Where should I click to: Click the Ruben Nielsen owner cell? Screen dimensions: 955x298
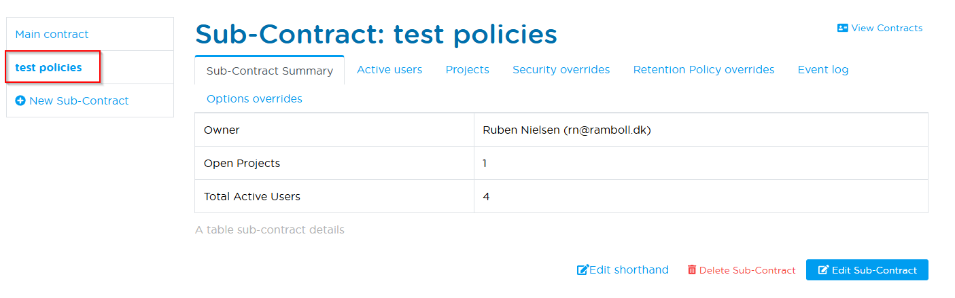pyautogui.click(x=566, y=130)
